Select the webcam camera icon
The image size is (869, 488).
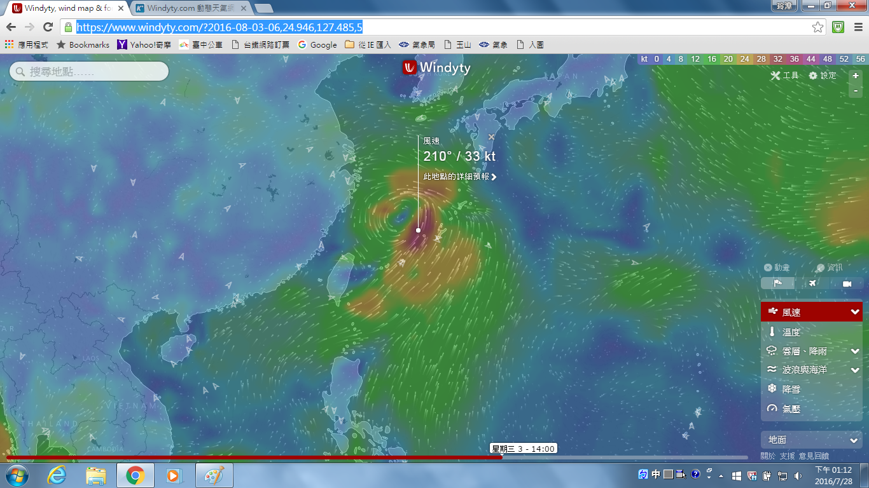tap(847, 283)
